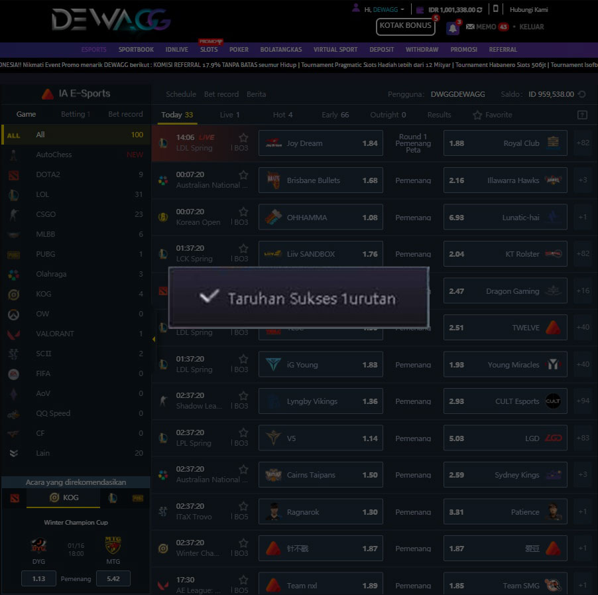
Task: Bet on DYG at odds 1.13
Action: 38,578
